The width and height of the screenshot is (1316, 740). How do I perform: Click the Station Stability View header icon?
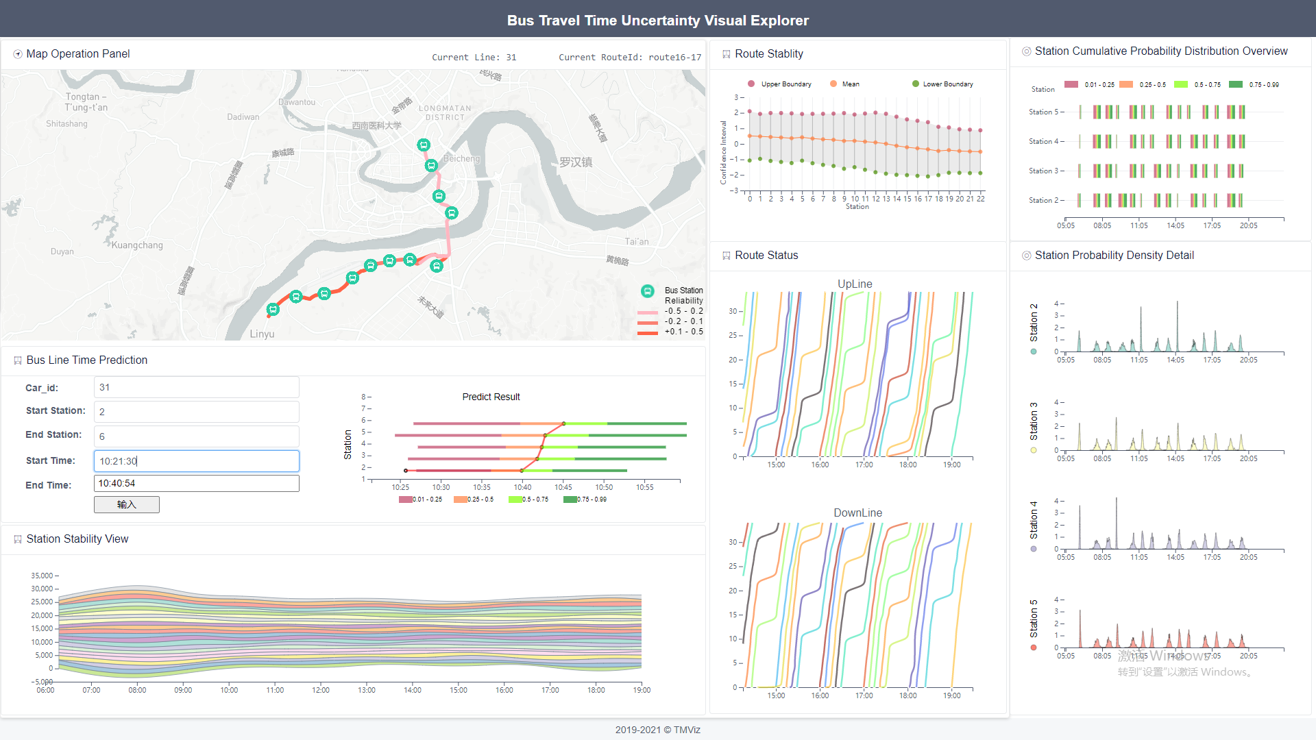click(x=18, y=539)
